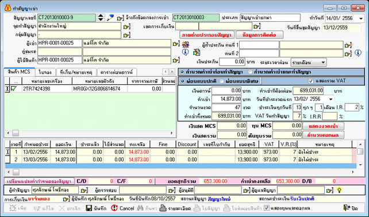Viewport: 369px width, 217px height.
Task: Click the จำนวนงวด field showing 47
Action: (x=226, y=107)
